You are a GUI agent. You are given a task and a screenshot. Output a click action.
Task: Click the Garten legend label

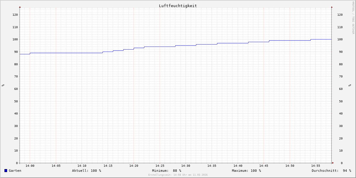(x=15, y=171)
